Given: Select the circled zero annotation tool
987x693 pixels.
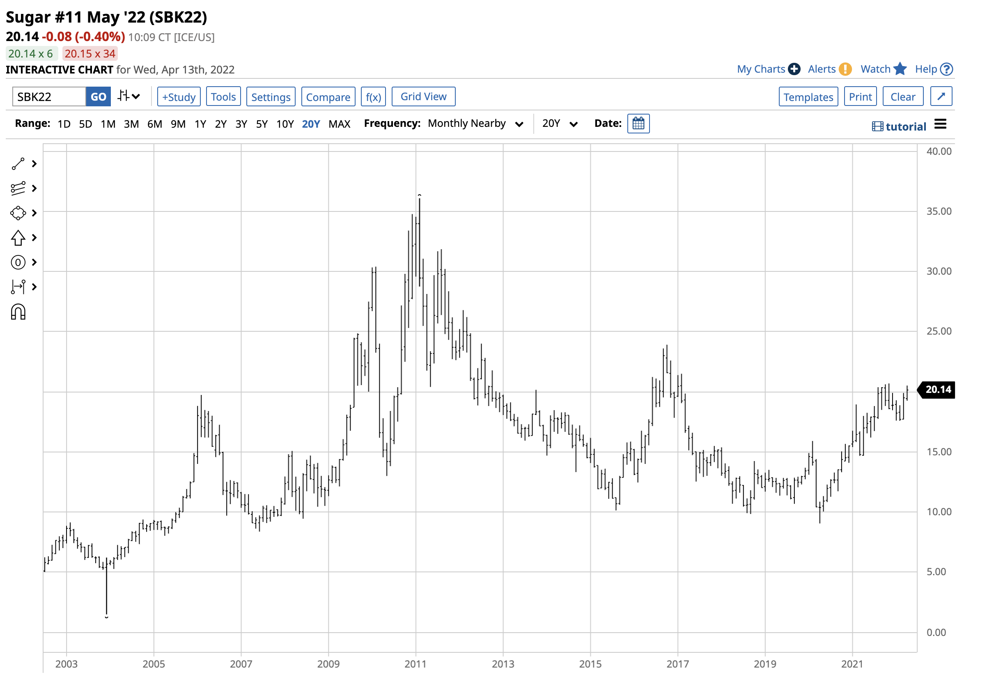Looking at the screenshot, I should point(18,262).
